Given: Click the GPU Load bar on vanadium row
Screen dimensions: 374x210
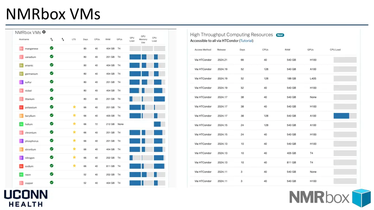Looking at the screenshot, I should pos(135,57).
